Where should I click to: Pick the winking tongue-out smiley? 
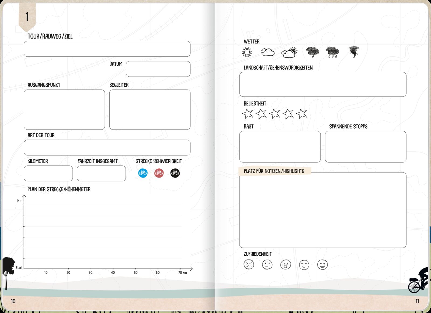[x=286, y=265]
